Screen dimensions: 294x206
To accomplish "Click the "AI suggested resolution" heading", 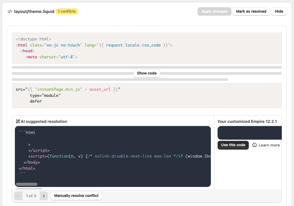I will tap(44, 121).
